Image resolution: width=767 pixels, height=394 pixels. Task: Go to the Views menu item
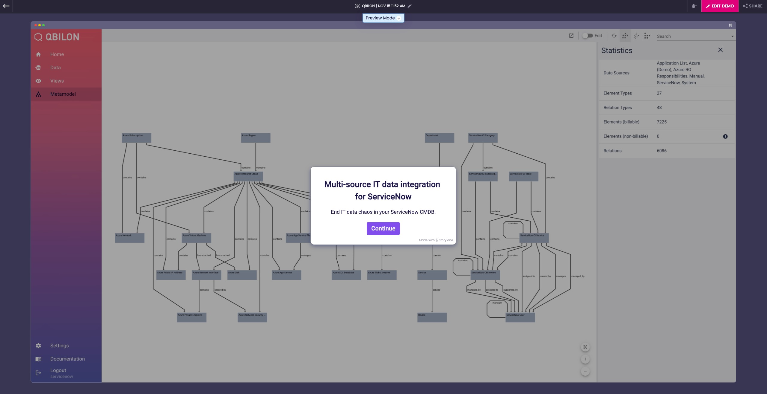pos(57,81)
